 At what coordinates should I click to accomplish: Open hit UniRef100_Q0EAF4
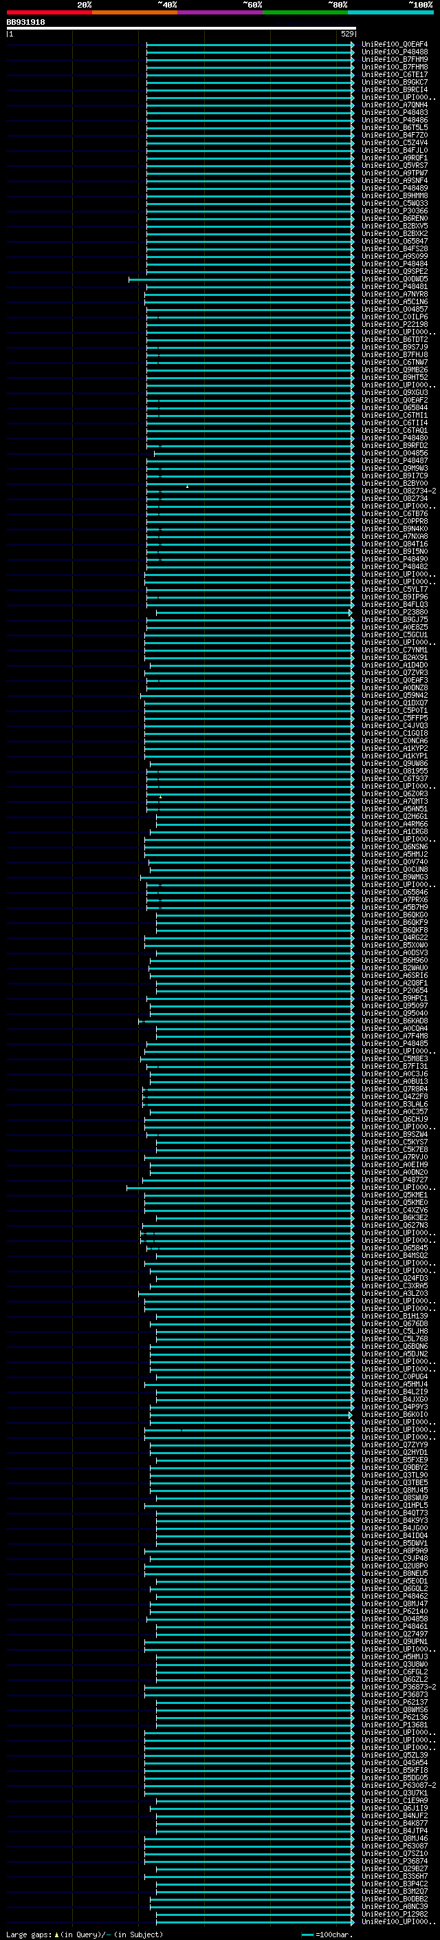[394, 45]
